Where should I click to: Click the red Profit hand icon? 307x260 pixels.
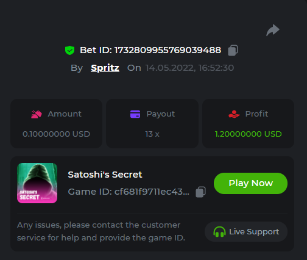coord(234,114)
